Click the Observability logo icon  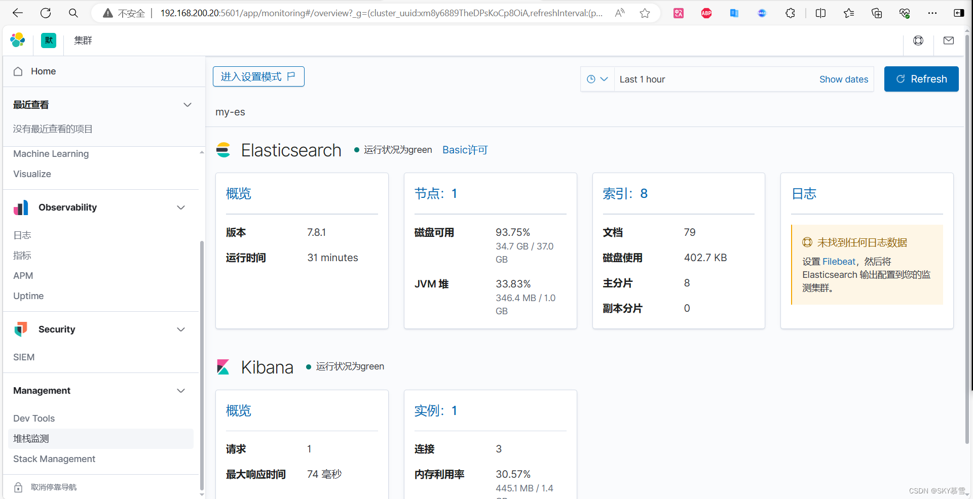(21, 207)
